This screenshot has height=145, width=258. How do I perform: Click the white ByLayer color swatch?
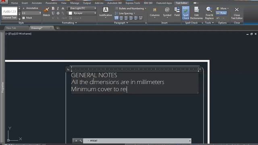[x=70, y=13]
